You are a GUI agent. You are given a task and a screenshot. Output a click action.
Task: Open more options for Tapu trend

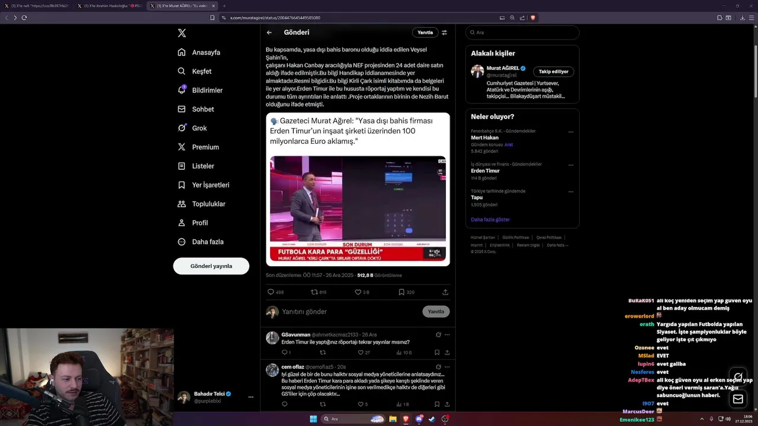pos(571,192)
